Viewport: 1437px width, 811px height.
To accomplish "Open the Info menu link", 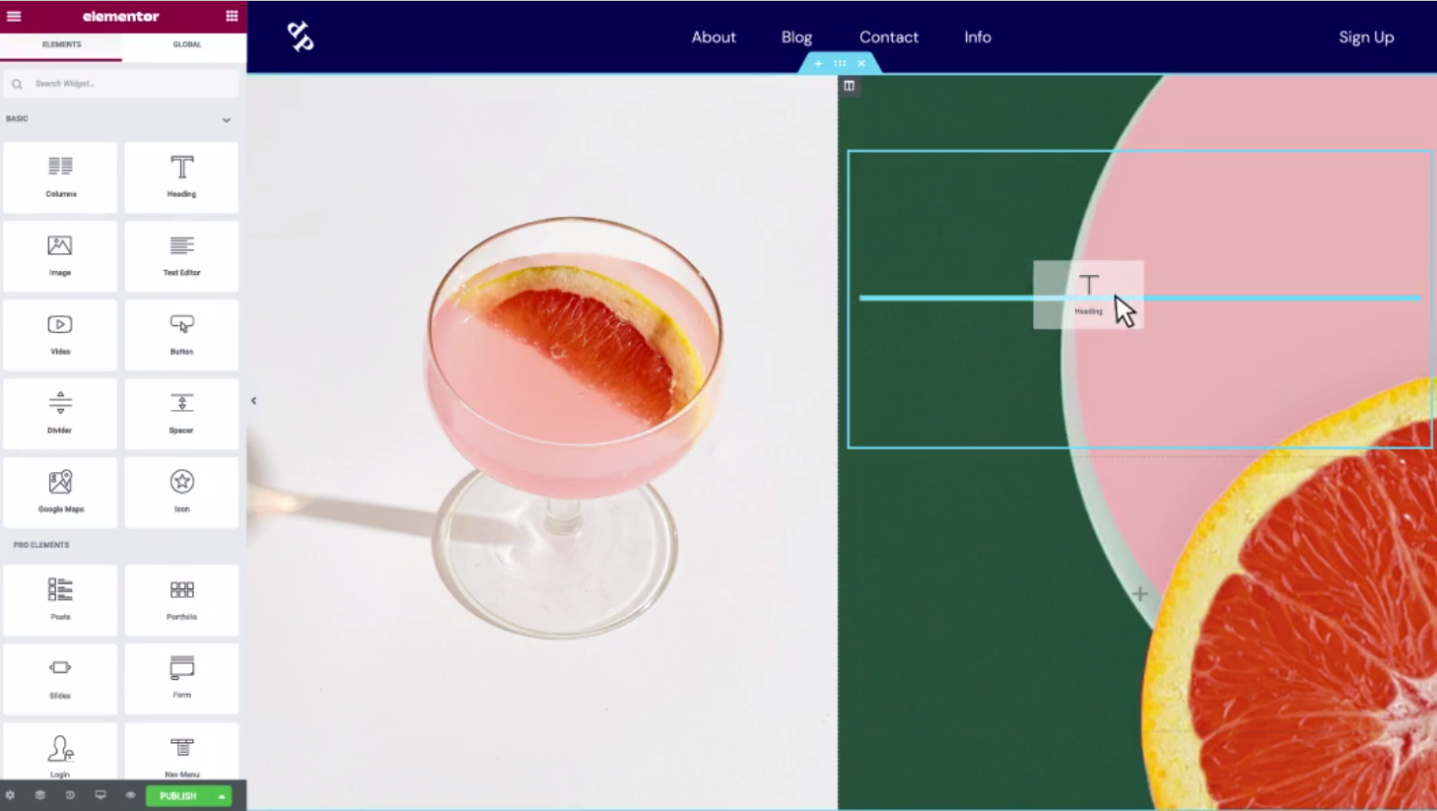I will click(x=978, y=36).
